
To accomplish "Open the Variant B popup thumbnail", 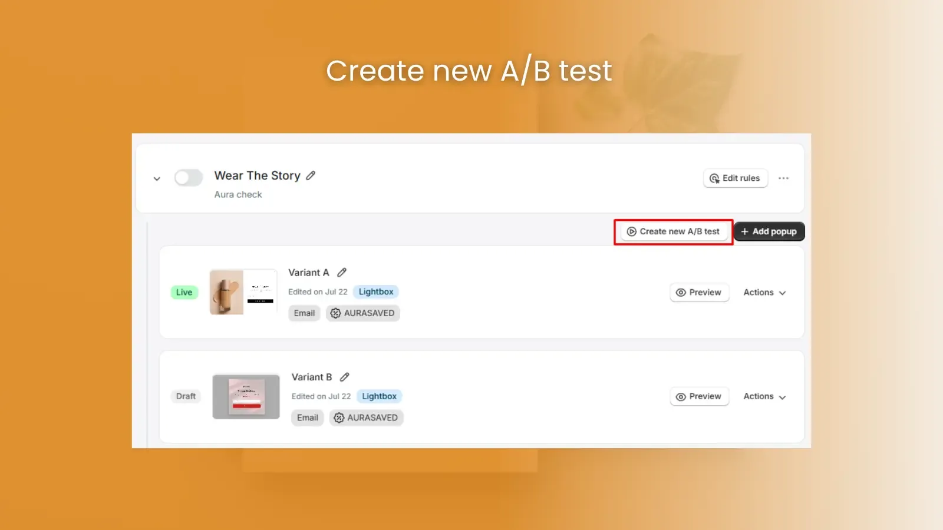I will pos(246,397).
